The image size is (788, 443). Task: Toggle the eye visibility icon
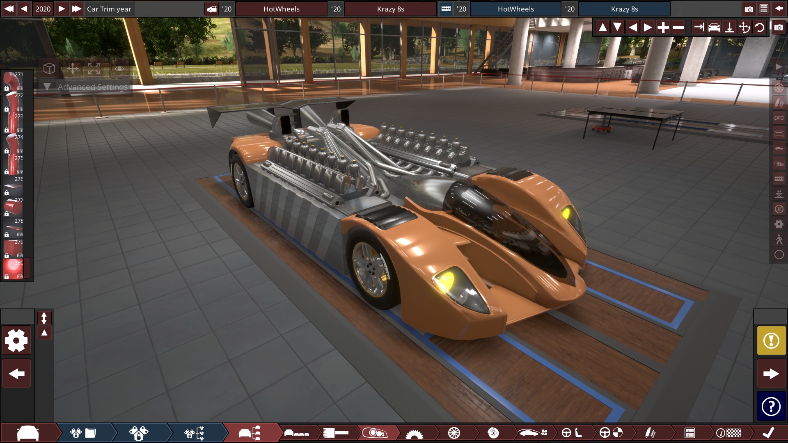pyautogui.click(x=119, y=68)
